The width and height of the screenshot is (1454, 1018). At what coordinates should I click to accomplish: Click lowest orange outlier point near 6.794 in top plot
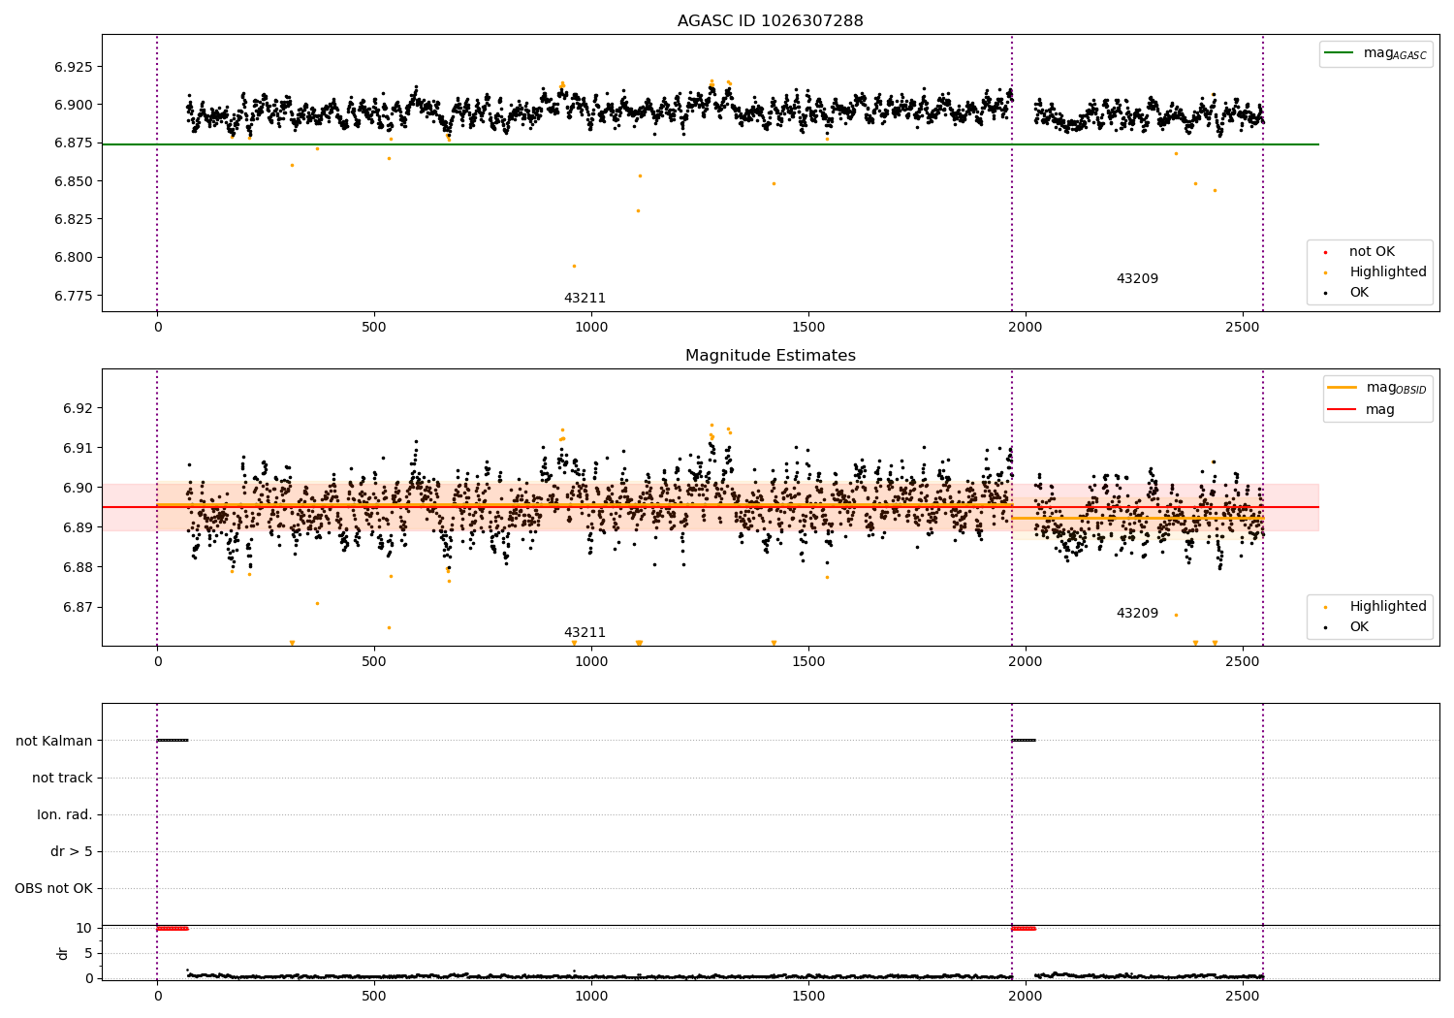click(574, 266)
